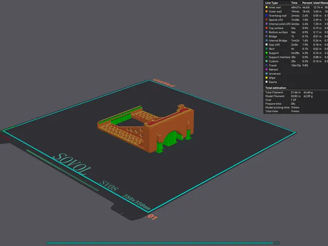
Task: Click the bright green Support color swatch
Action: tap(266, 53)
